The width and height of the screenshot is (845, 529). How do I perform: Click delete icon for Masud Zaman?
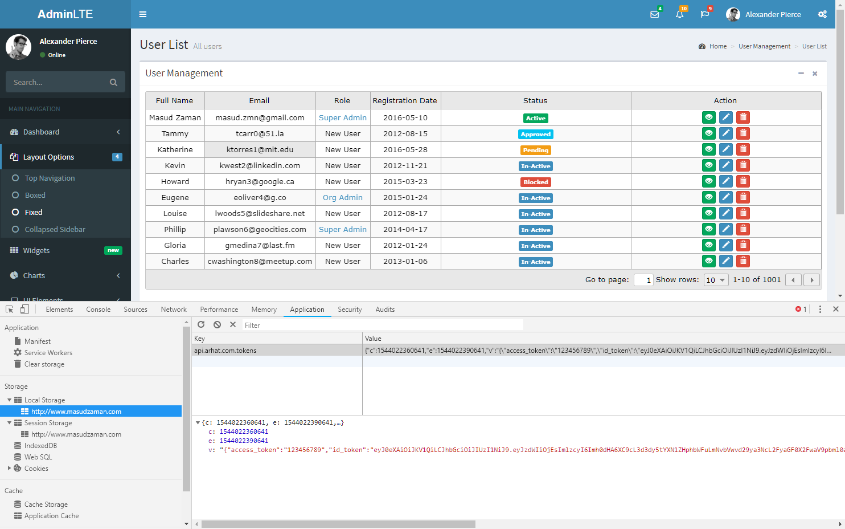[x=743, y=117]
